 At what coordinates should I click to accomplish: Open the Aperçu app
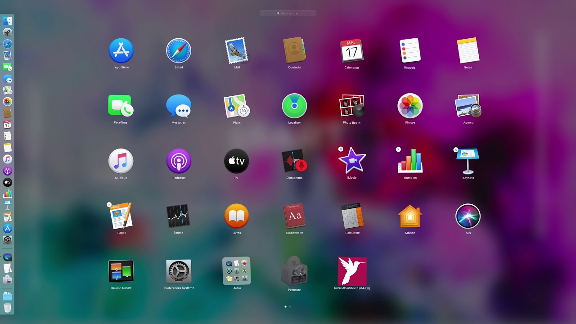(x=468, y=106)
